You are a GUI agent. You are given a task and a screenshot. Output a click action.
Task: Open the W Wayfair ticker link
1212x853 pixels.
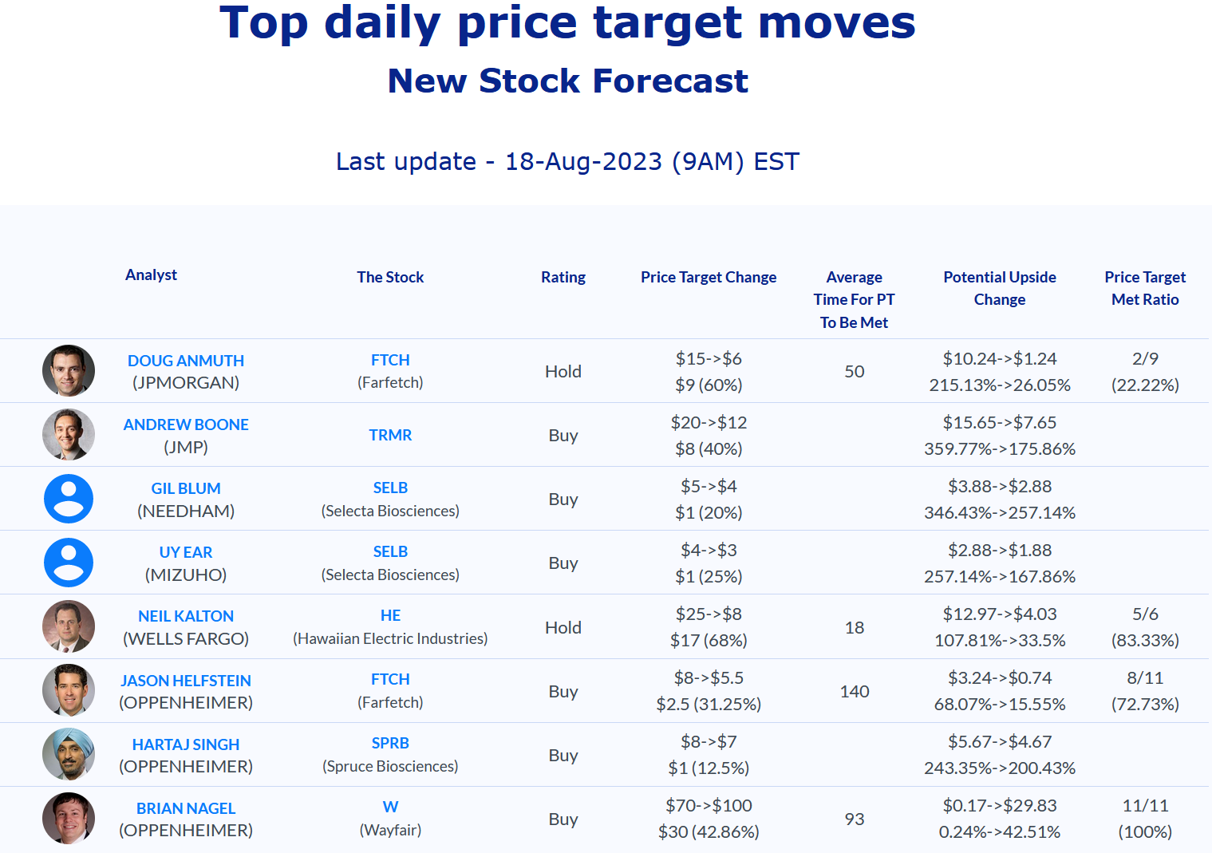point(390,807)
